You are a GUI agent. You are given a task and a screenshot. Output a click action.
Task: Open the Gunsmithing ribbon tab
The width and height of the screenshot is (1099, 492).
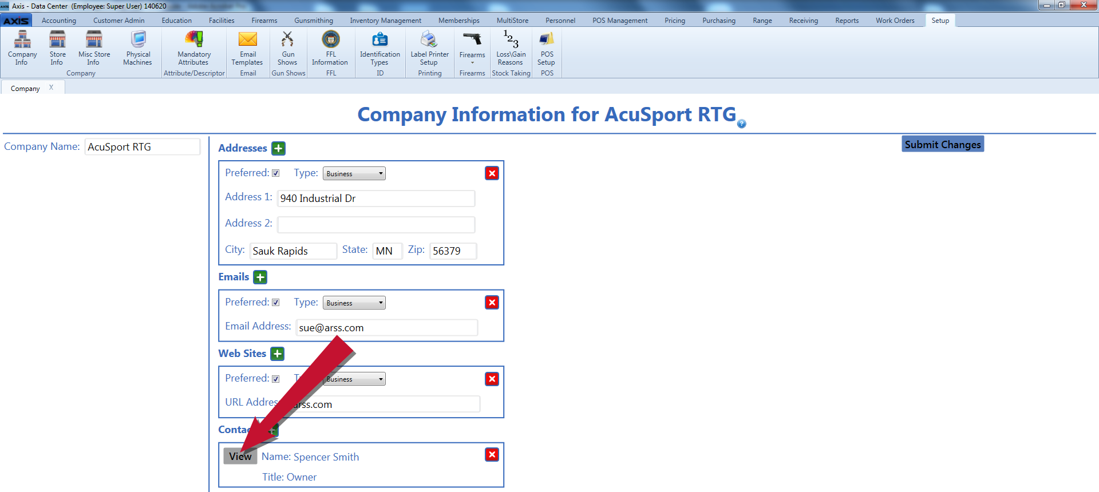point(314,21)
